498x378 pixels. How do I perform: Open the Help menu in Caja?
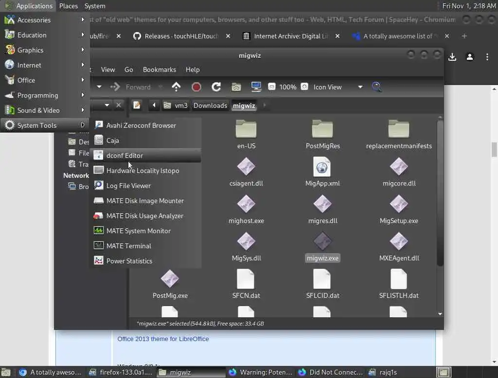click(193, 69)
